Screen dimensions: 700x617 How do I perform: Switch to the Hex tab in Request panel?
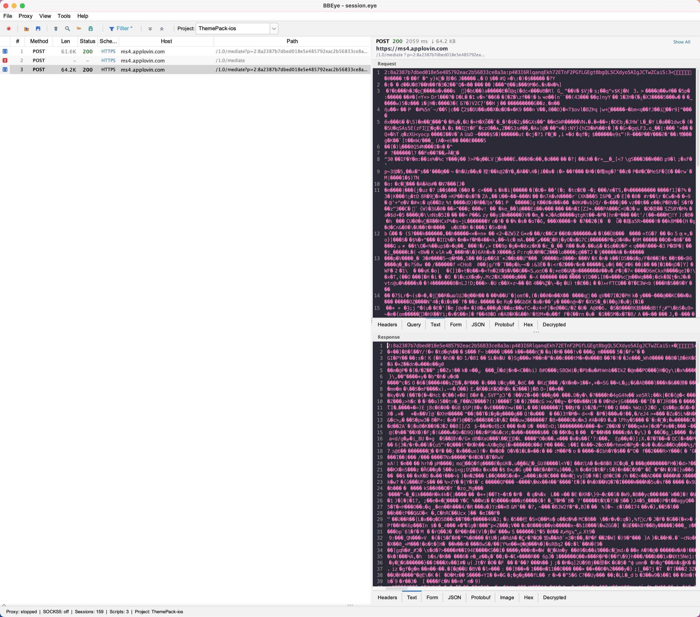[528, 325]
